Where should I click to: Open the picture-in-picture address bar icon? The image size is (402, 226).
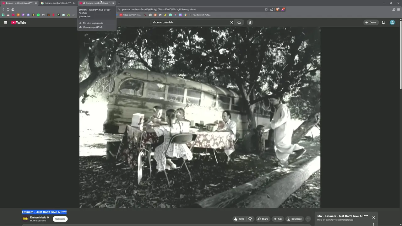coord(266,9)
